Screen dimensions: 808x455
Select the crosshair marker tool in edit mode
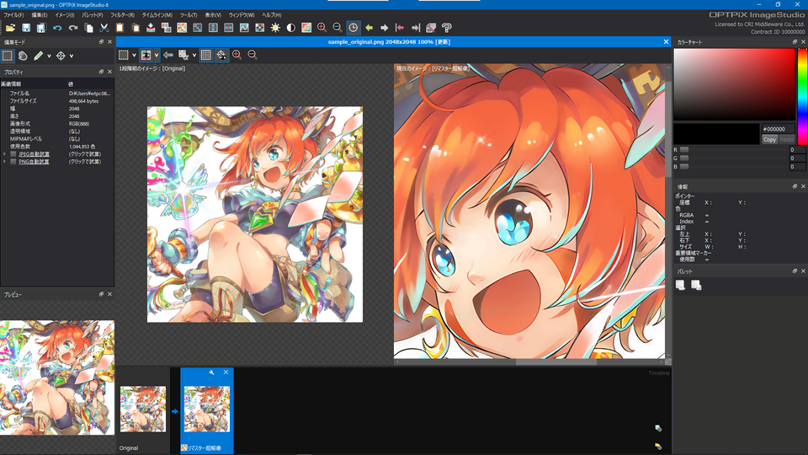coord(61,56)
